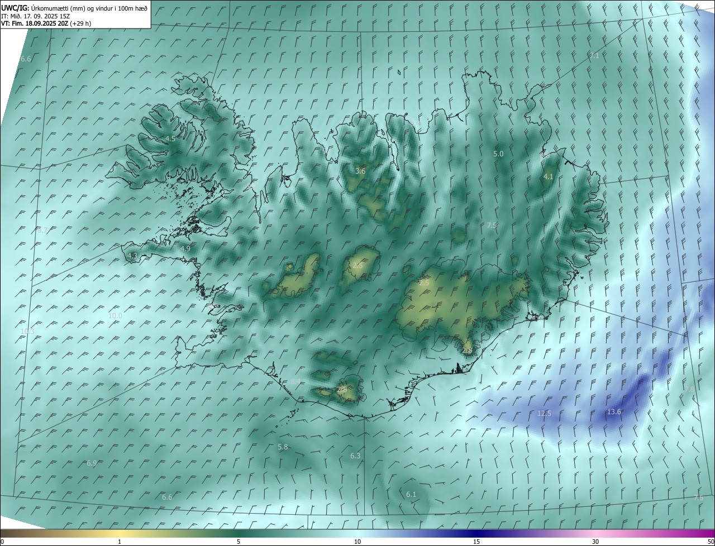Click the 3.6 value on the map

(x=360, y=171)
